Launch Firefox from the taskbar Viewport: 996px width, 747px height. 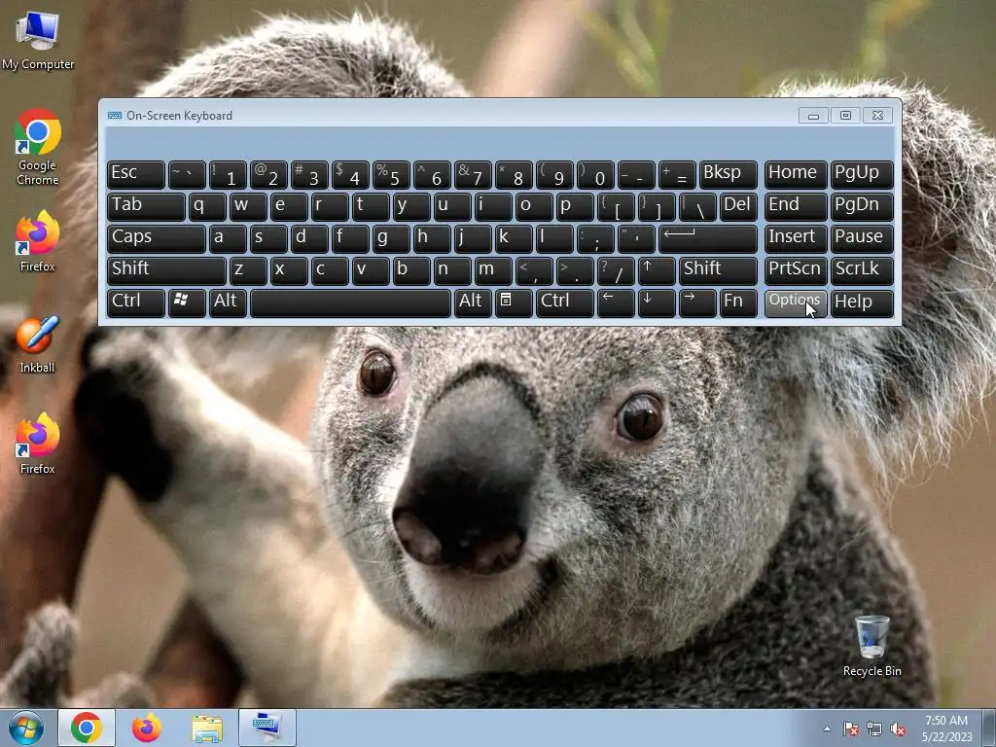pos(147,728)
